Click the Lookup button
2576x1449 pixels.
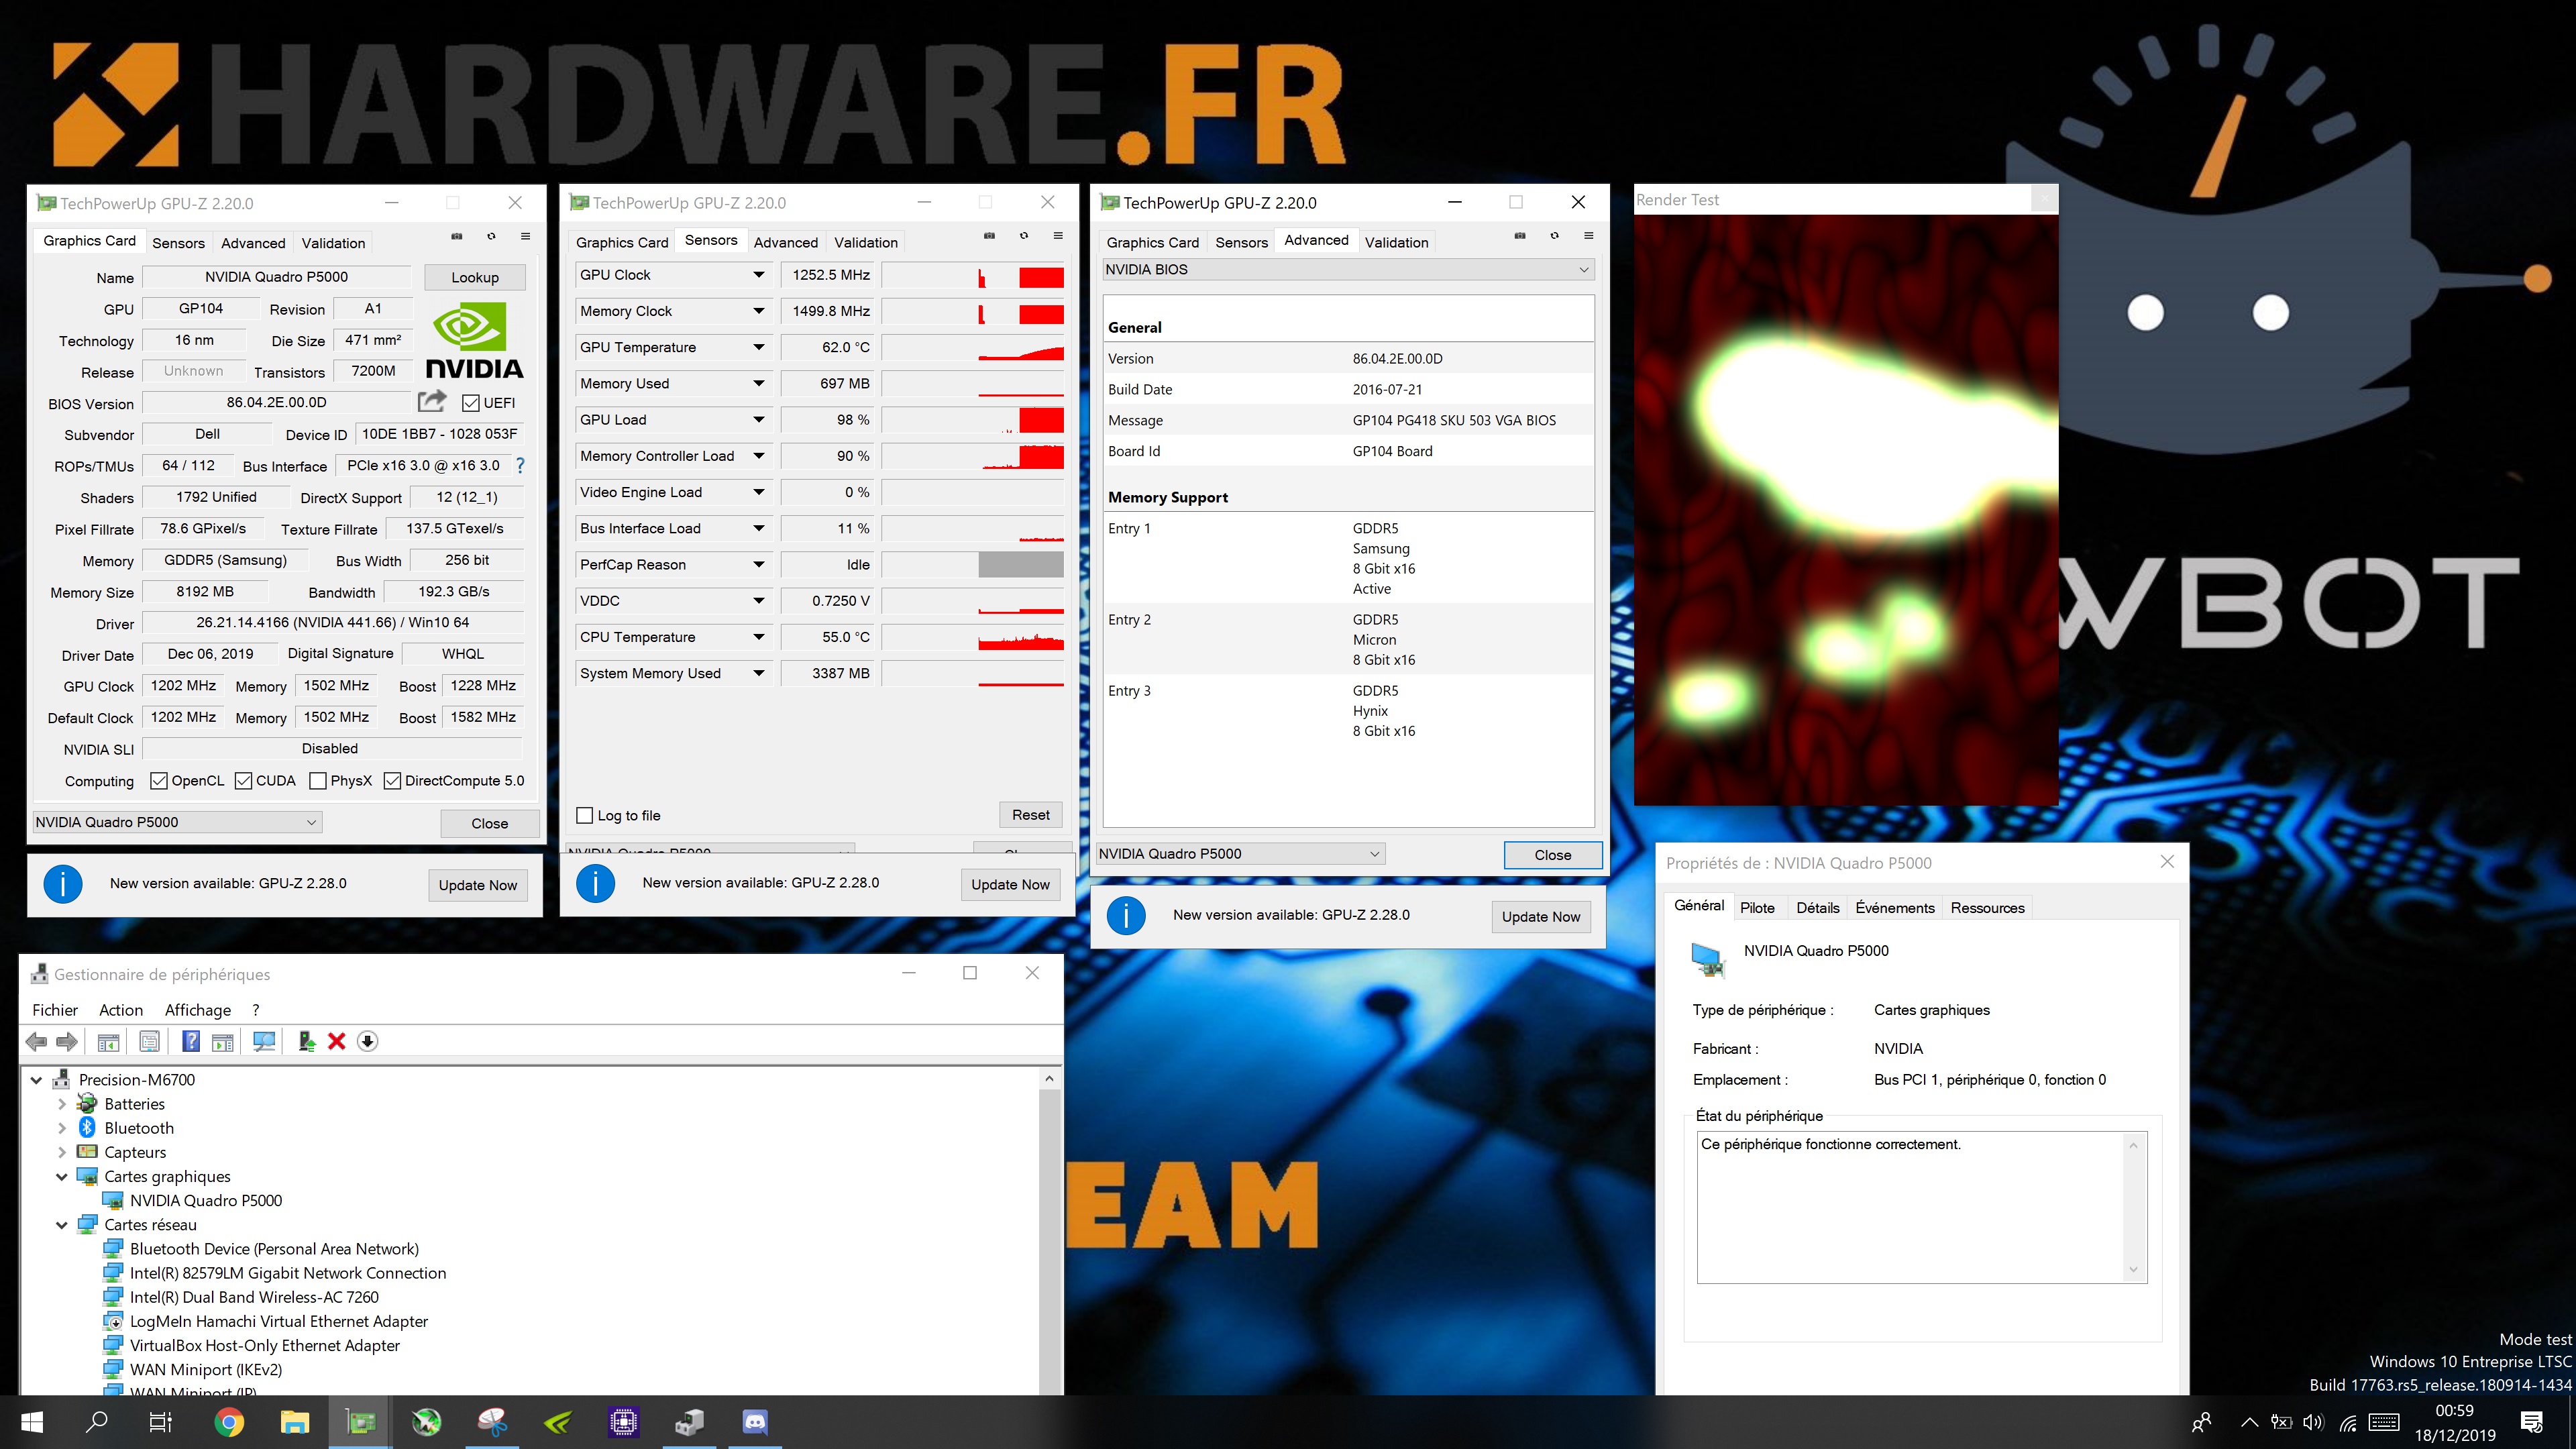pos(474,277)
